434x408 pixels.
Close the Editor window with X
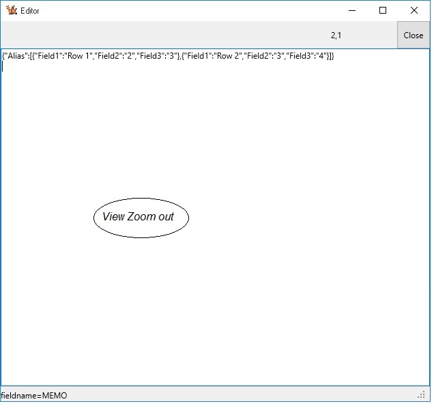414,10
